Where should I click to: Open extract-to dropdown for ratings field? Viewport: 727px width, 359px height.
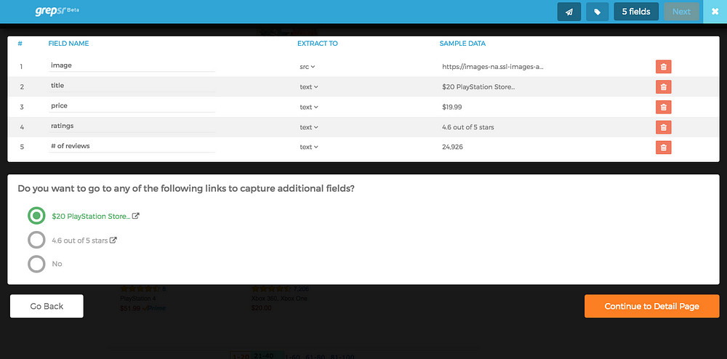click(309, 127)
